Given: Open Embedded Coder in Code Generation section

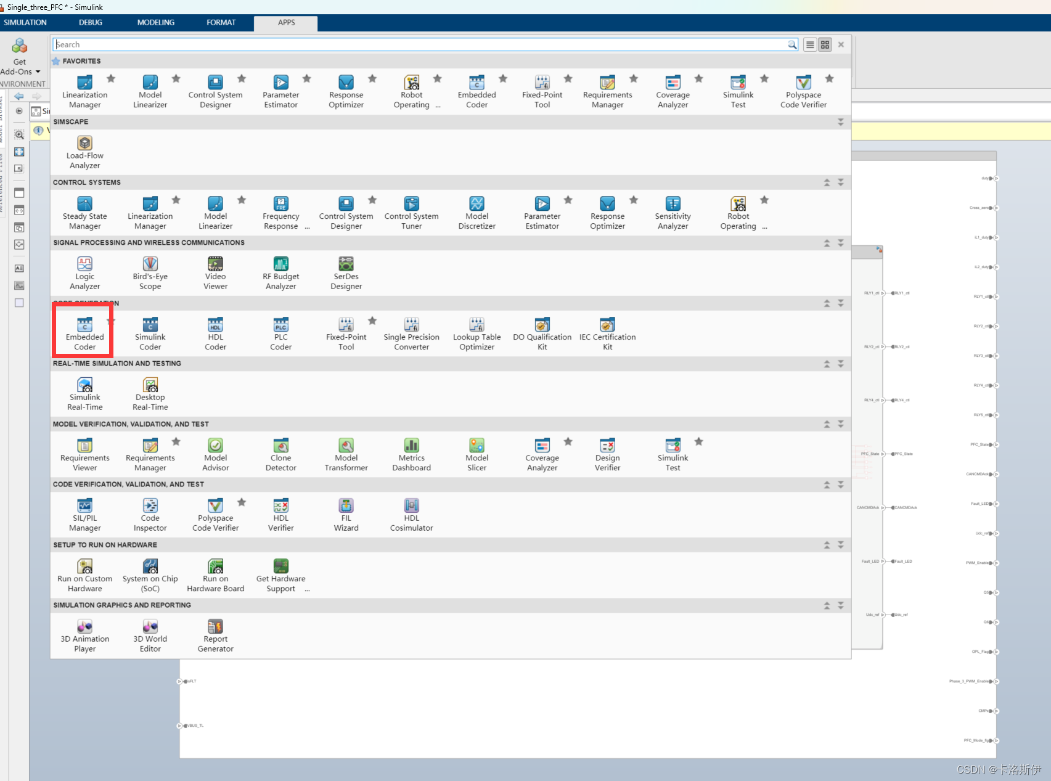Looking at the screenshot, I should point(84,333).
